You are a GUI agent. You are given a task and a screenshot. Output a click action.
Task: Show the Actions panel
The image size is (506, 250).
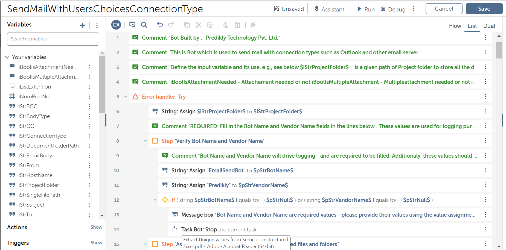click(96, 227)
